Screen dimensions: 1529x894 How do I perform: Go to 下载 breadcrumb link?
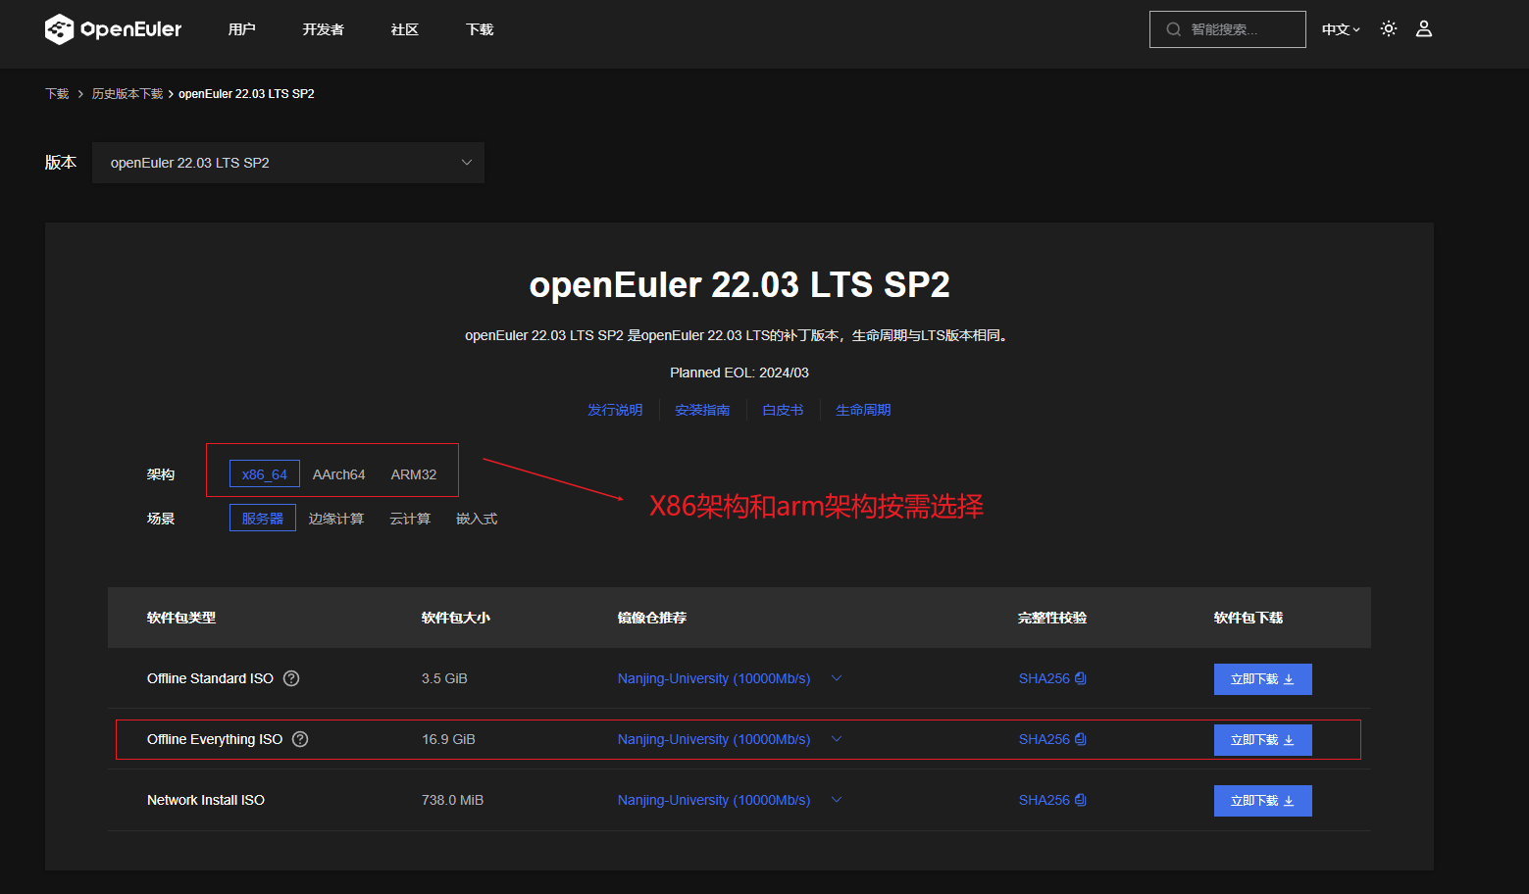click(57, 94)
